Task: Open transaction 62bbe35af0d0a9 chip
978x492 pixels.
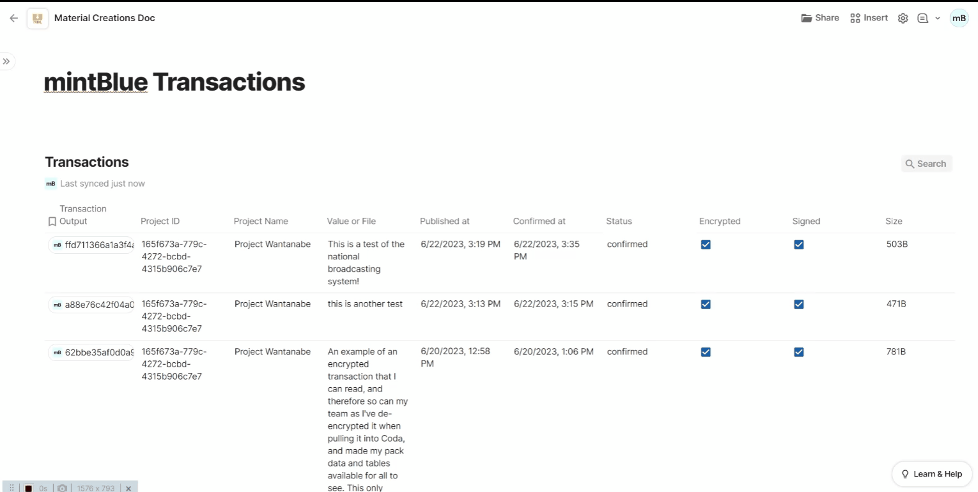Action: click(x=92, y=352)
